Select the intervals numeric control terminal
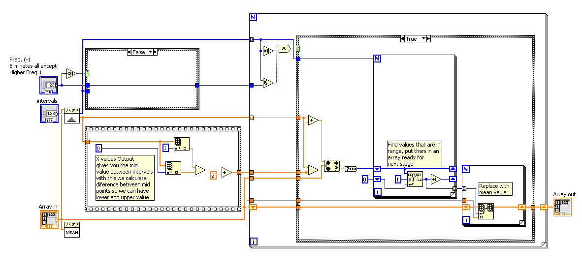Viewport: 582px width, 272px height. 49,114
